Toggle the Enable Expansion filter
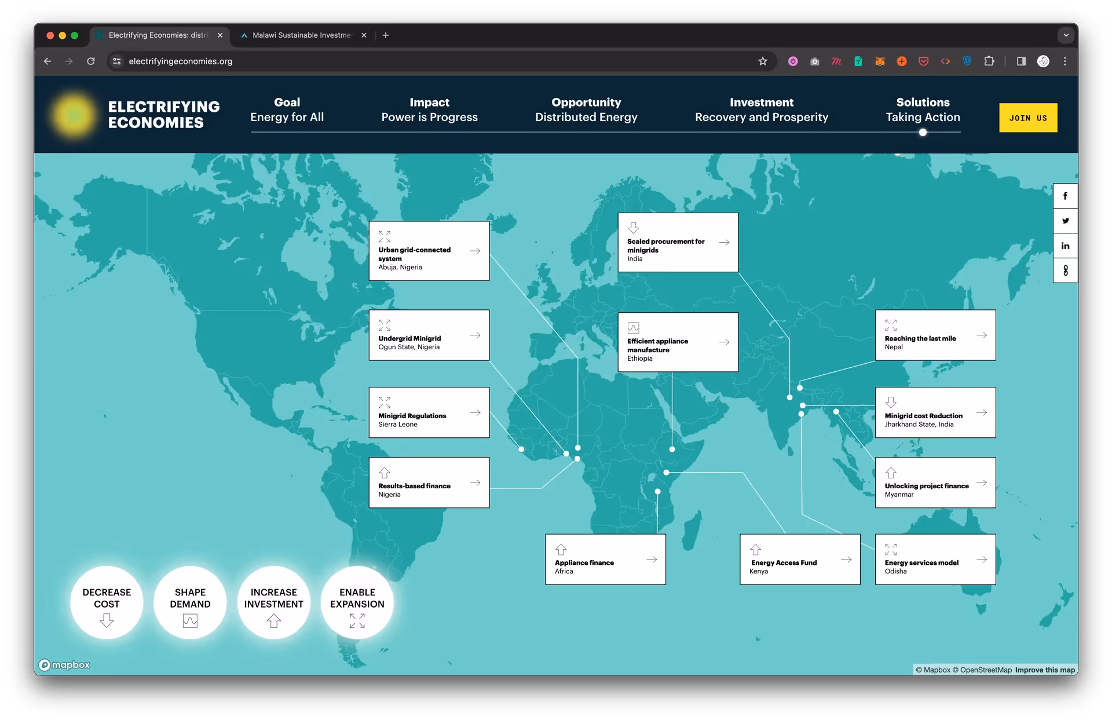The image size is (1112, 720). 357,603
